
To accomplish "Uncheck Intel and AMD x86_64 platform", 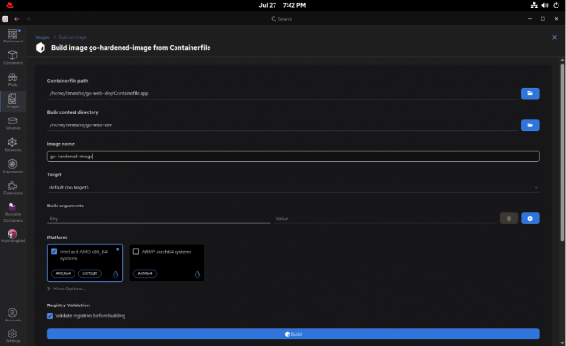I will point(54,251).
